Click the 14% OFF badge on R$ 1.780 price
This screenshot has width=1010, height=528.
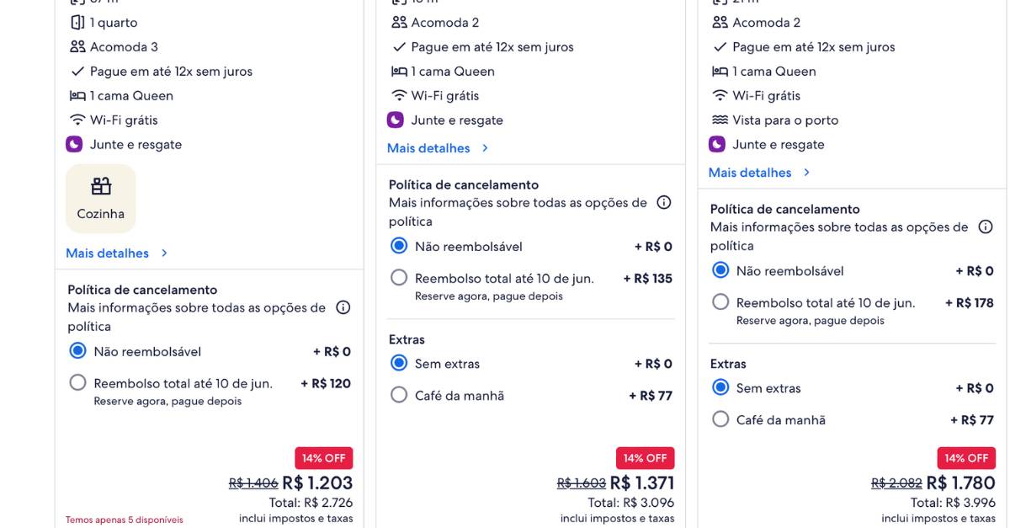966,458
